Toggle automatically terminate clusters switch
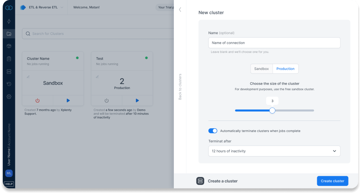Image resolution: width=361 pixels, height=194 pixels. [212, 131]
